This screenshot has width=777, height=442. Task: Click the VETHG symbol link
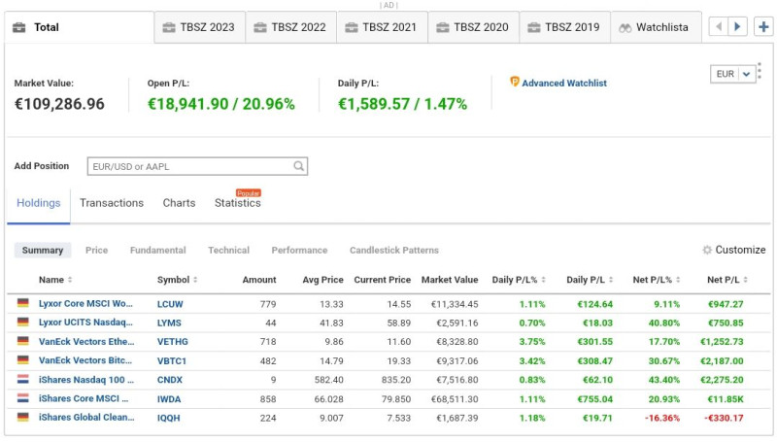(x=173, y=341)
